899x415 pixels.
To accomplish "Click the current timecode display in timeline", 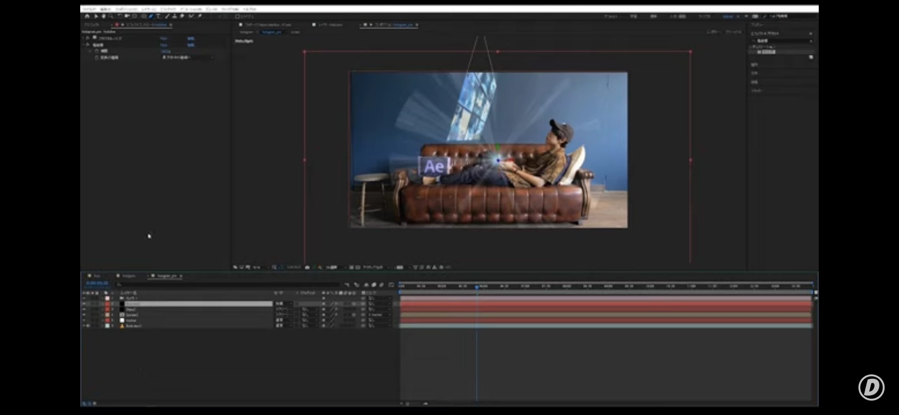I will 97,283.
